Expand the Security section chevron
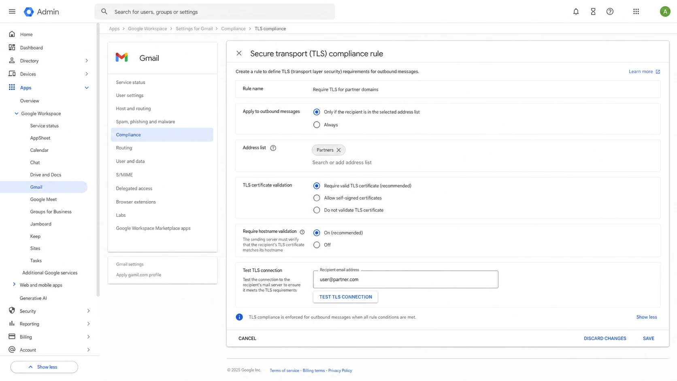This screenshot has height=381, width=677. (88, 311)
